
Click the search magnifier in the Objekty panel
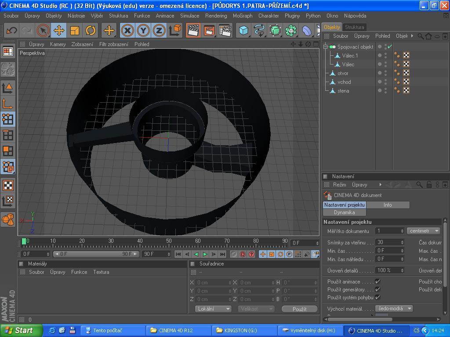[x=421, y=36]
